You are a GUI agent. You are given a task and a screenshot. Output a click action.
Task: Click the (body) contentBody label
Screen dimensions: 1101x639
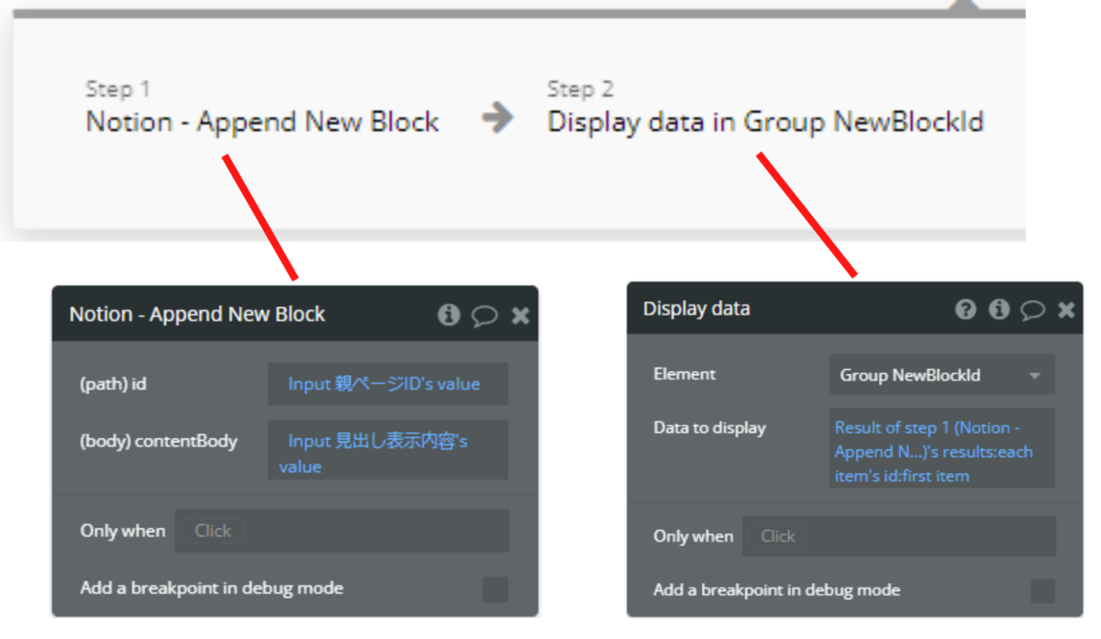159,441
